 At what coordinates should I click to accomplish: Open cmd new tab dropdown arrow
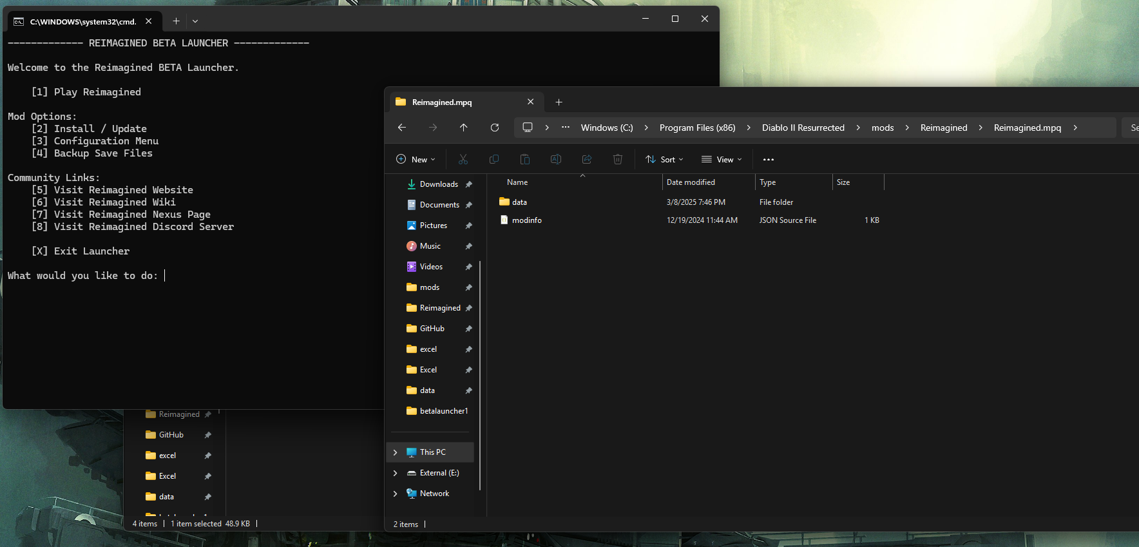(195, 21)
